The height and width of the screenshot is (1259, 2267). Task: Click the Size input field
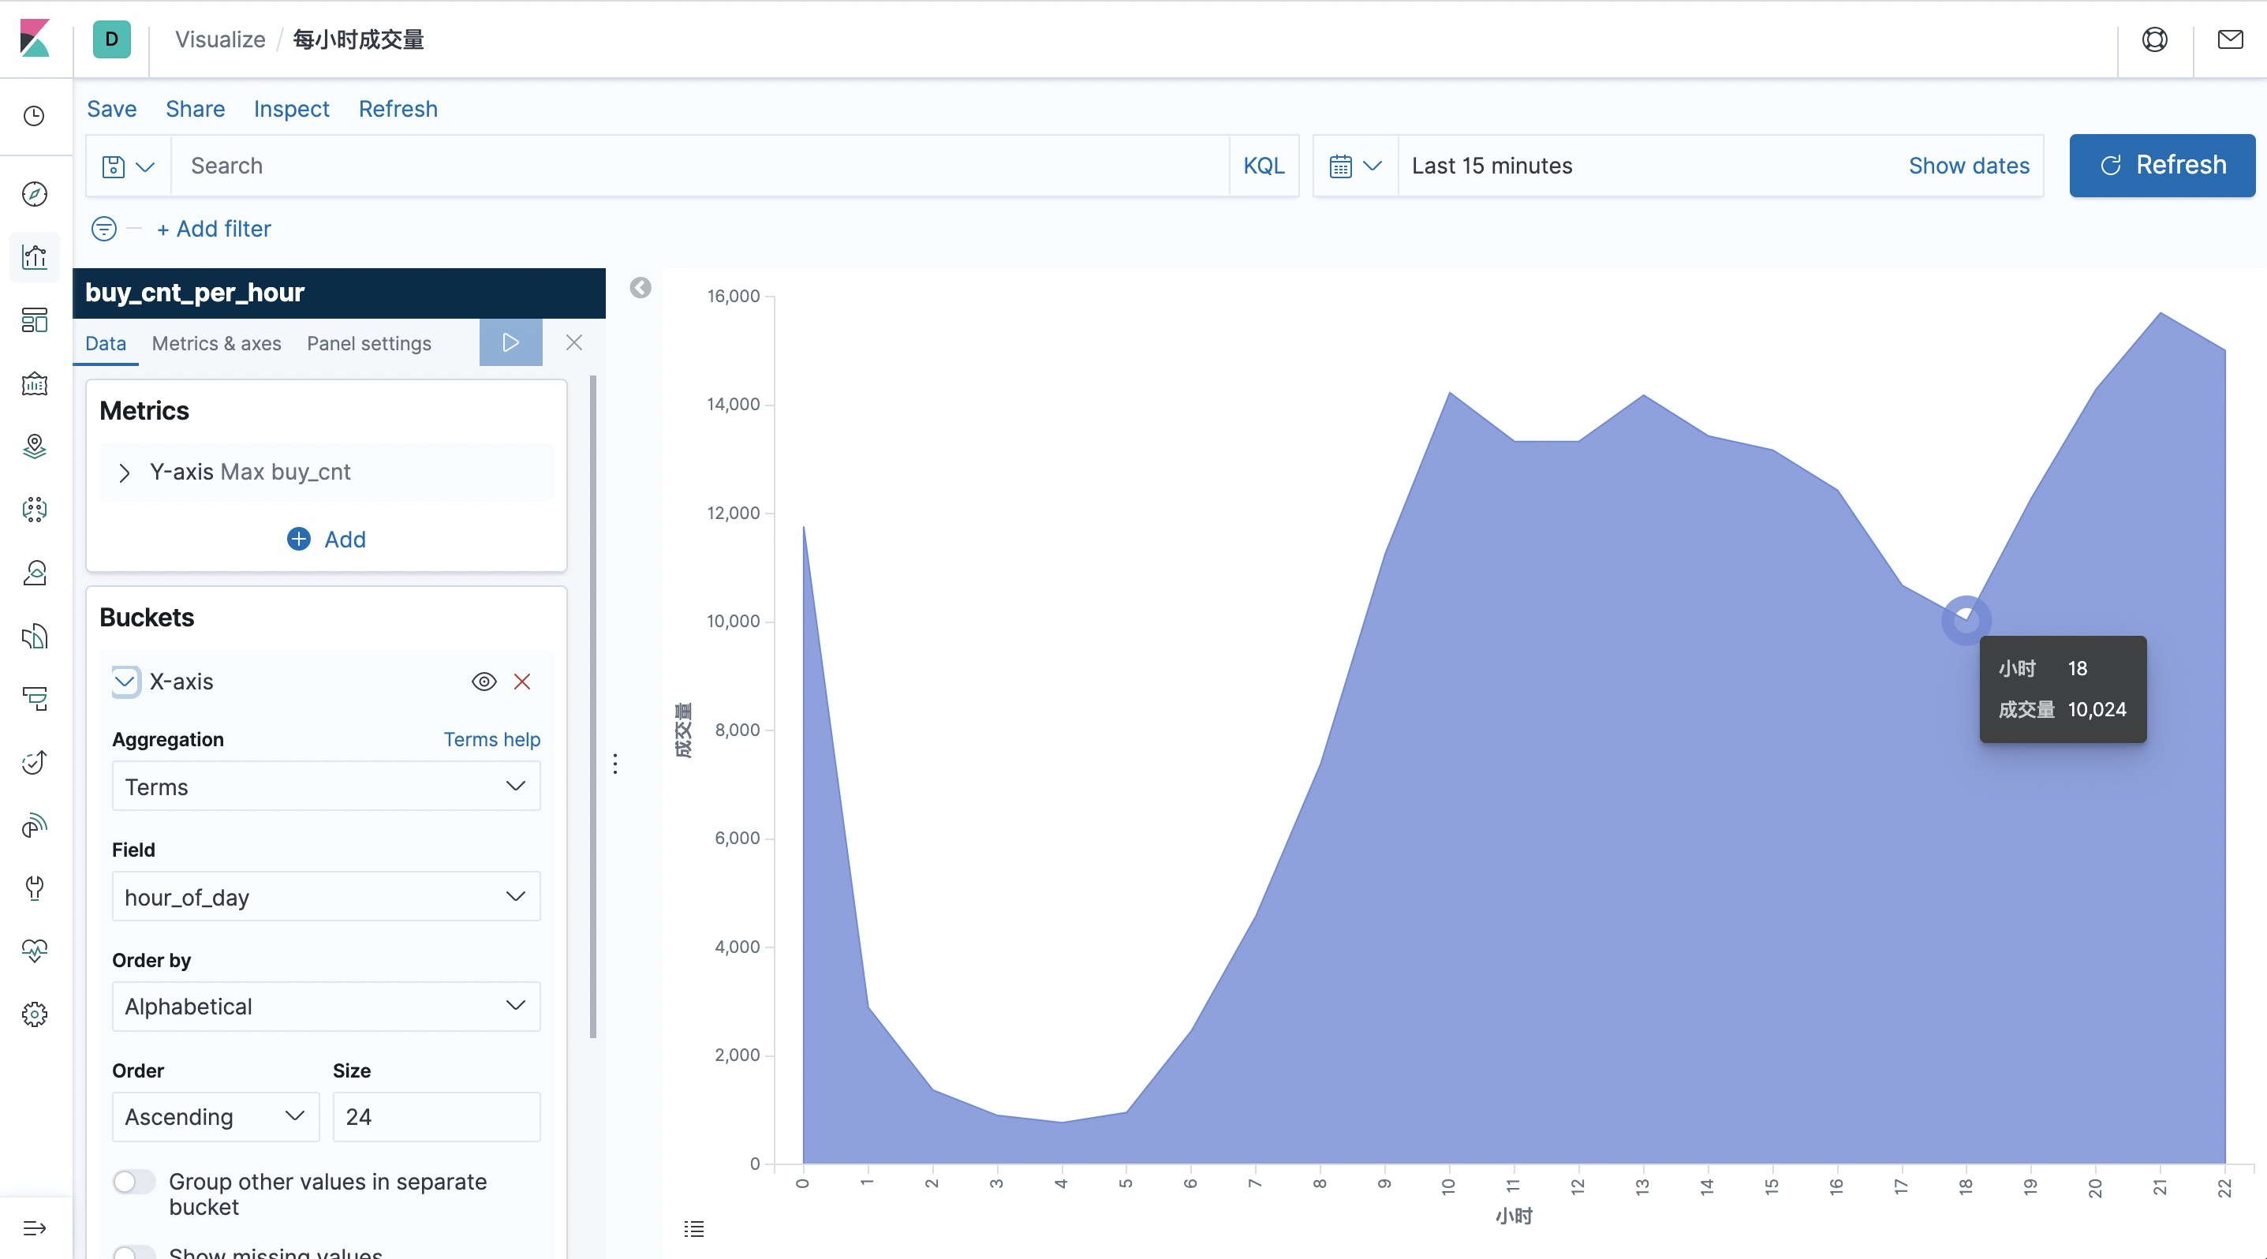click(435, 1116)
